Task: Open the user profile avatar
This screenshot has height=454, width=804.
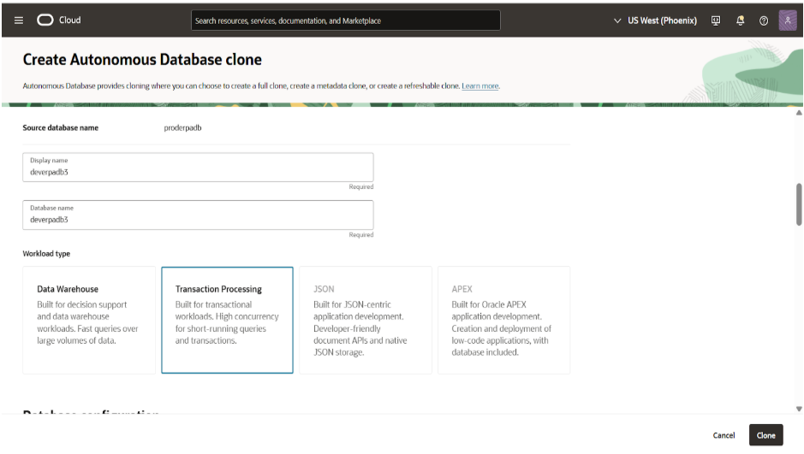Action: pyautogui.click(x=787, y=21)
